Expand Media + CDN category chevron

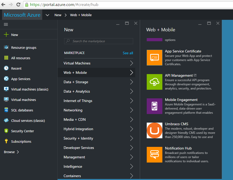click(x=132, y=119)
